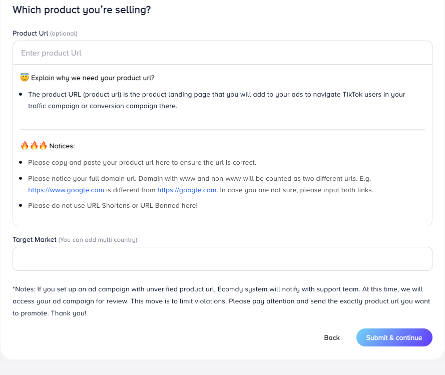Open the https://google.com non-www link

click(x=187, y=190)
